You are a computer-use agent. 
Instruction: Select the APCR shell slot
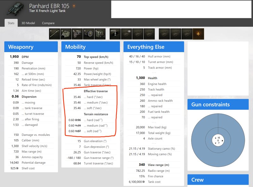click(115, 34)
